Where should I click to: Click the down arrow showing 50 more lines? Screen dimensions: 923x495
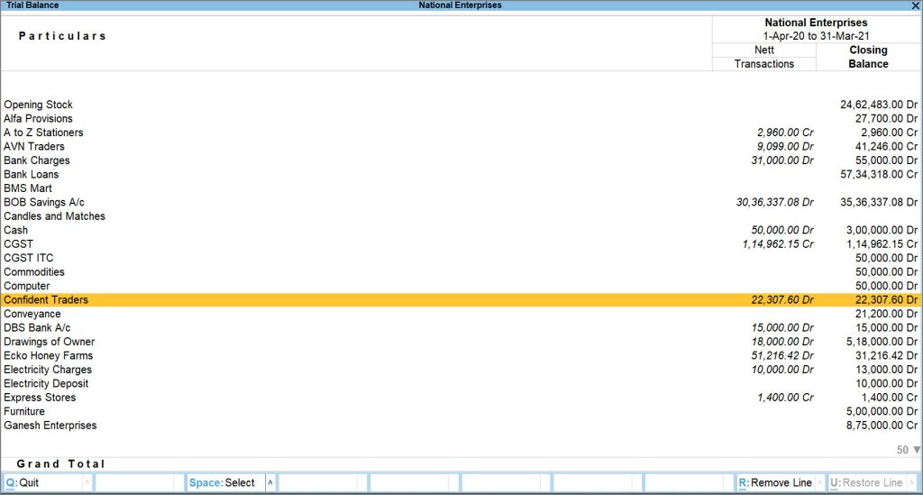[917, 450]
